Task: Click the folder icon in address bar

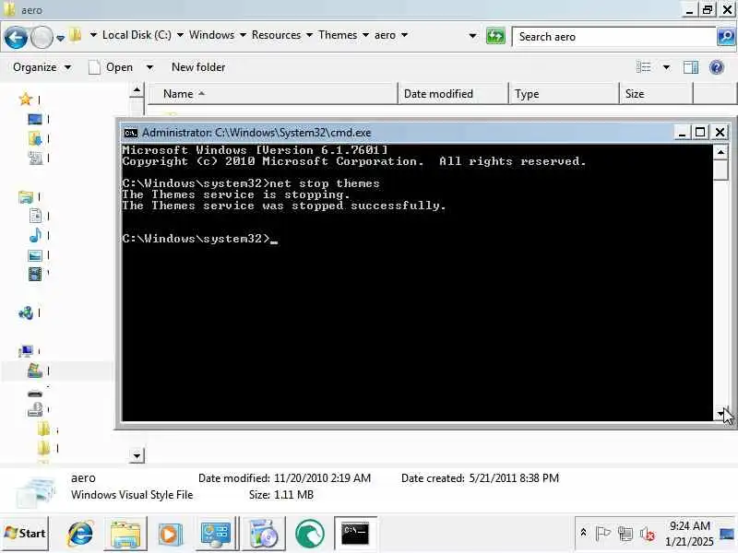Action: click(x=76, y=35)
